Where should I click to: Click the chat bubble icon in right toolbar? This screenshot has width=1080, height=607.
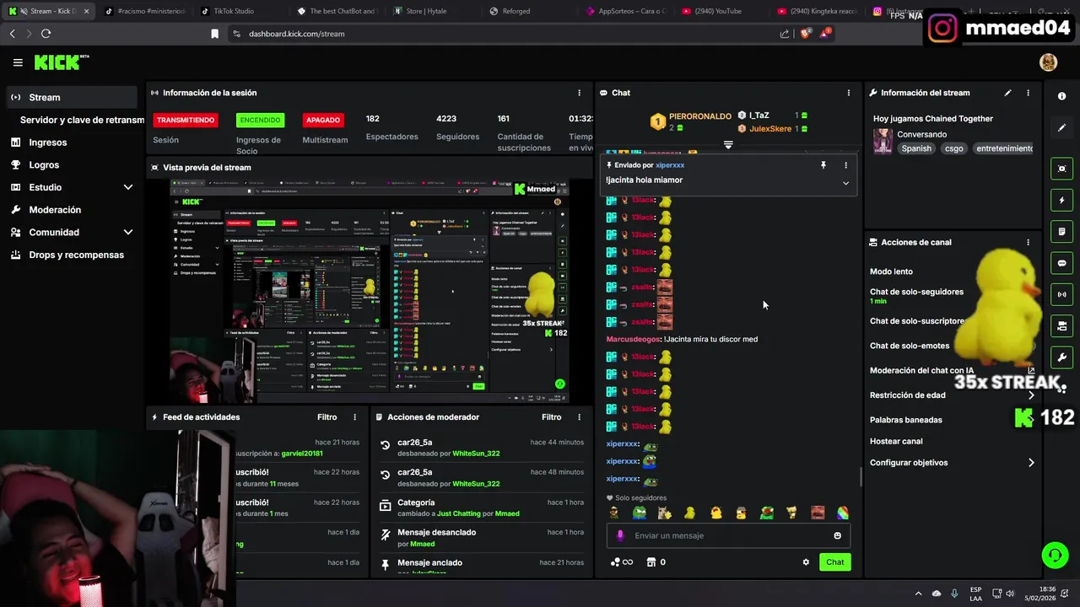[1061, 263]
